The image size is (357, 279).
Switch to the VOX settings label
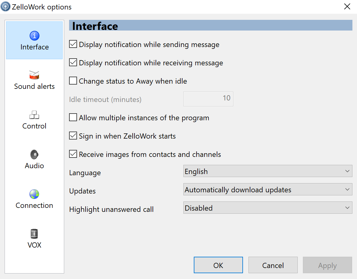[x=34, y=245]
